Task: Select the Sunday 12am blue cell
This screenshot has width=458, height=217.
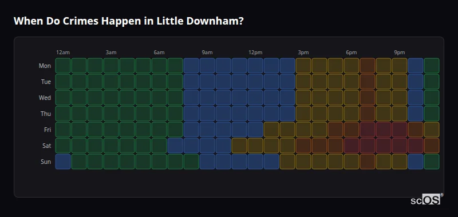Action: pos(63,162)
